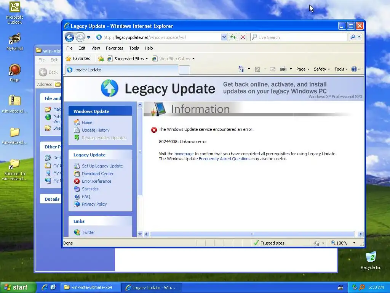Click the Print icon in command bar
The height and width of the screenshot is (293, 390).
tap(283, 69)
